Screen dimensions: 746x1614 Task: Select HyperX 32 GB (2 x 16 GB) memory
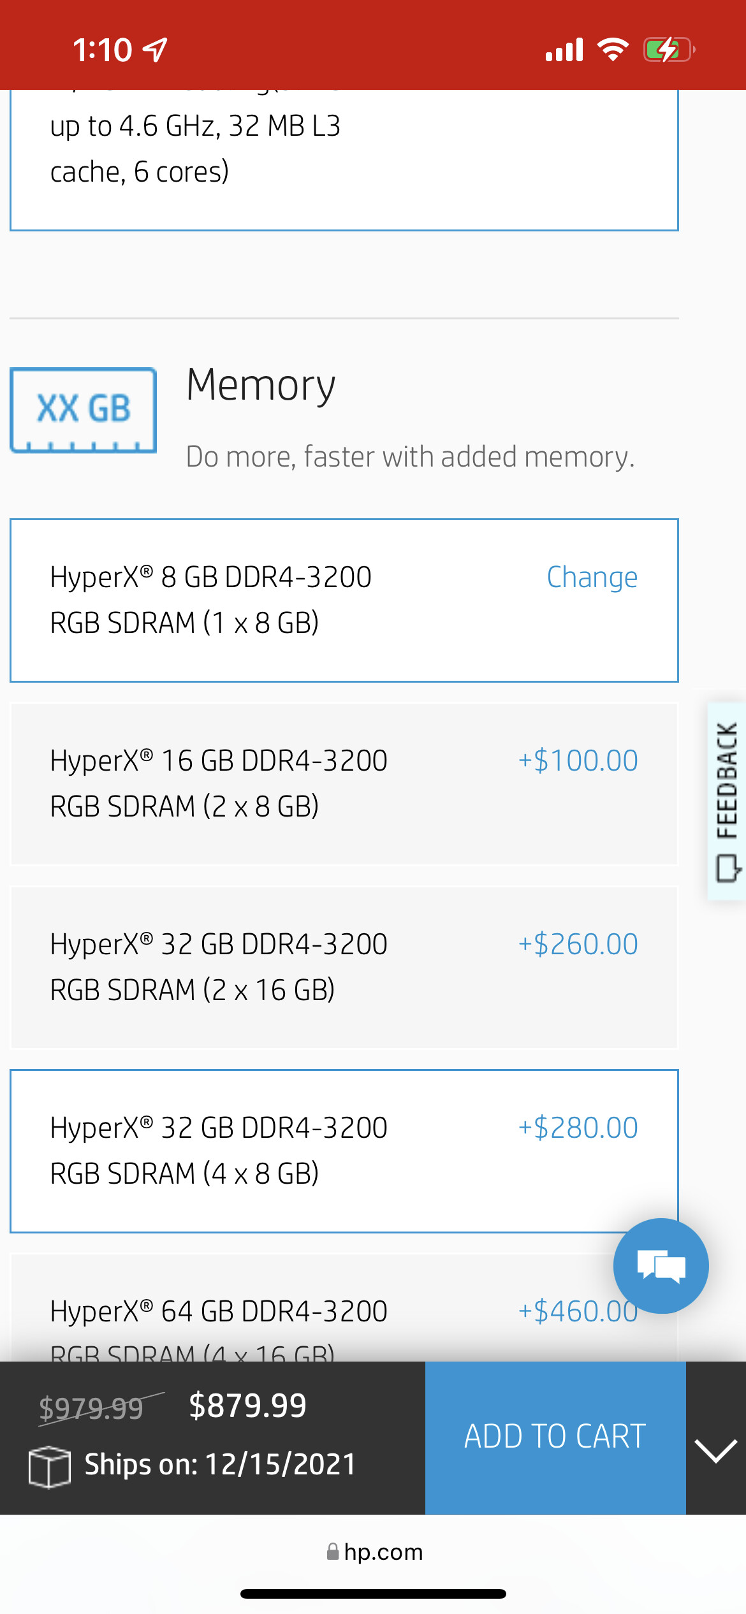click(344, 967)
